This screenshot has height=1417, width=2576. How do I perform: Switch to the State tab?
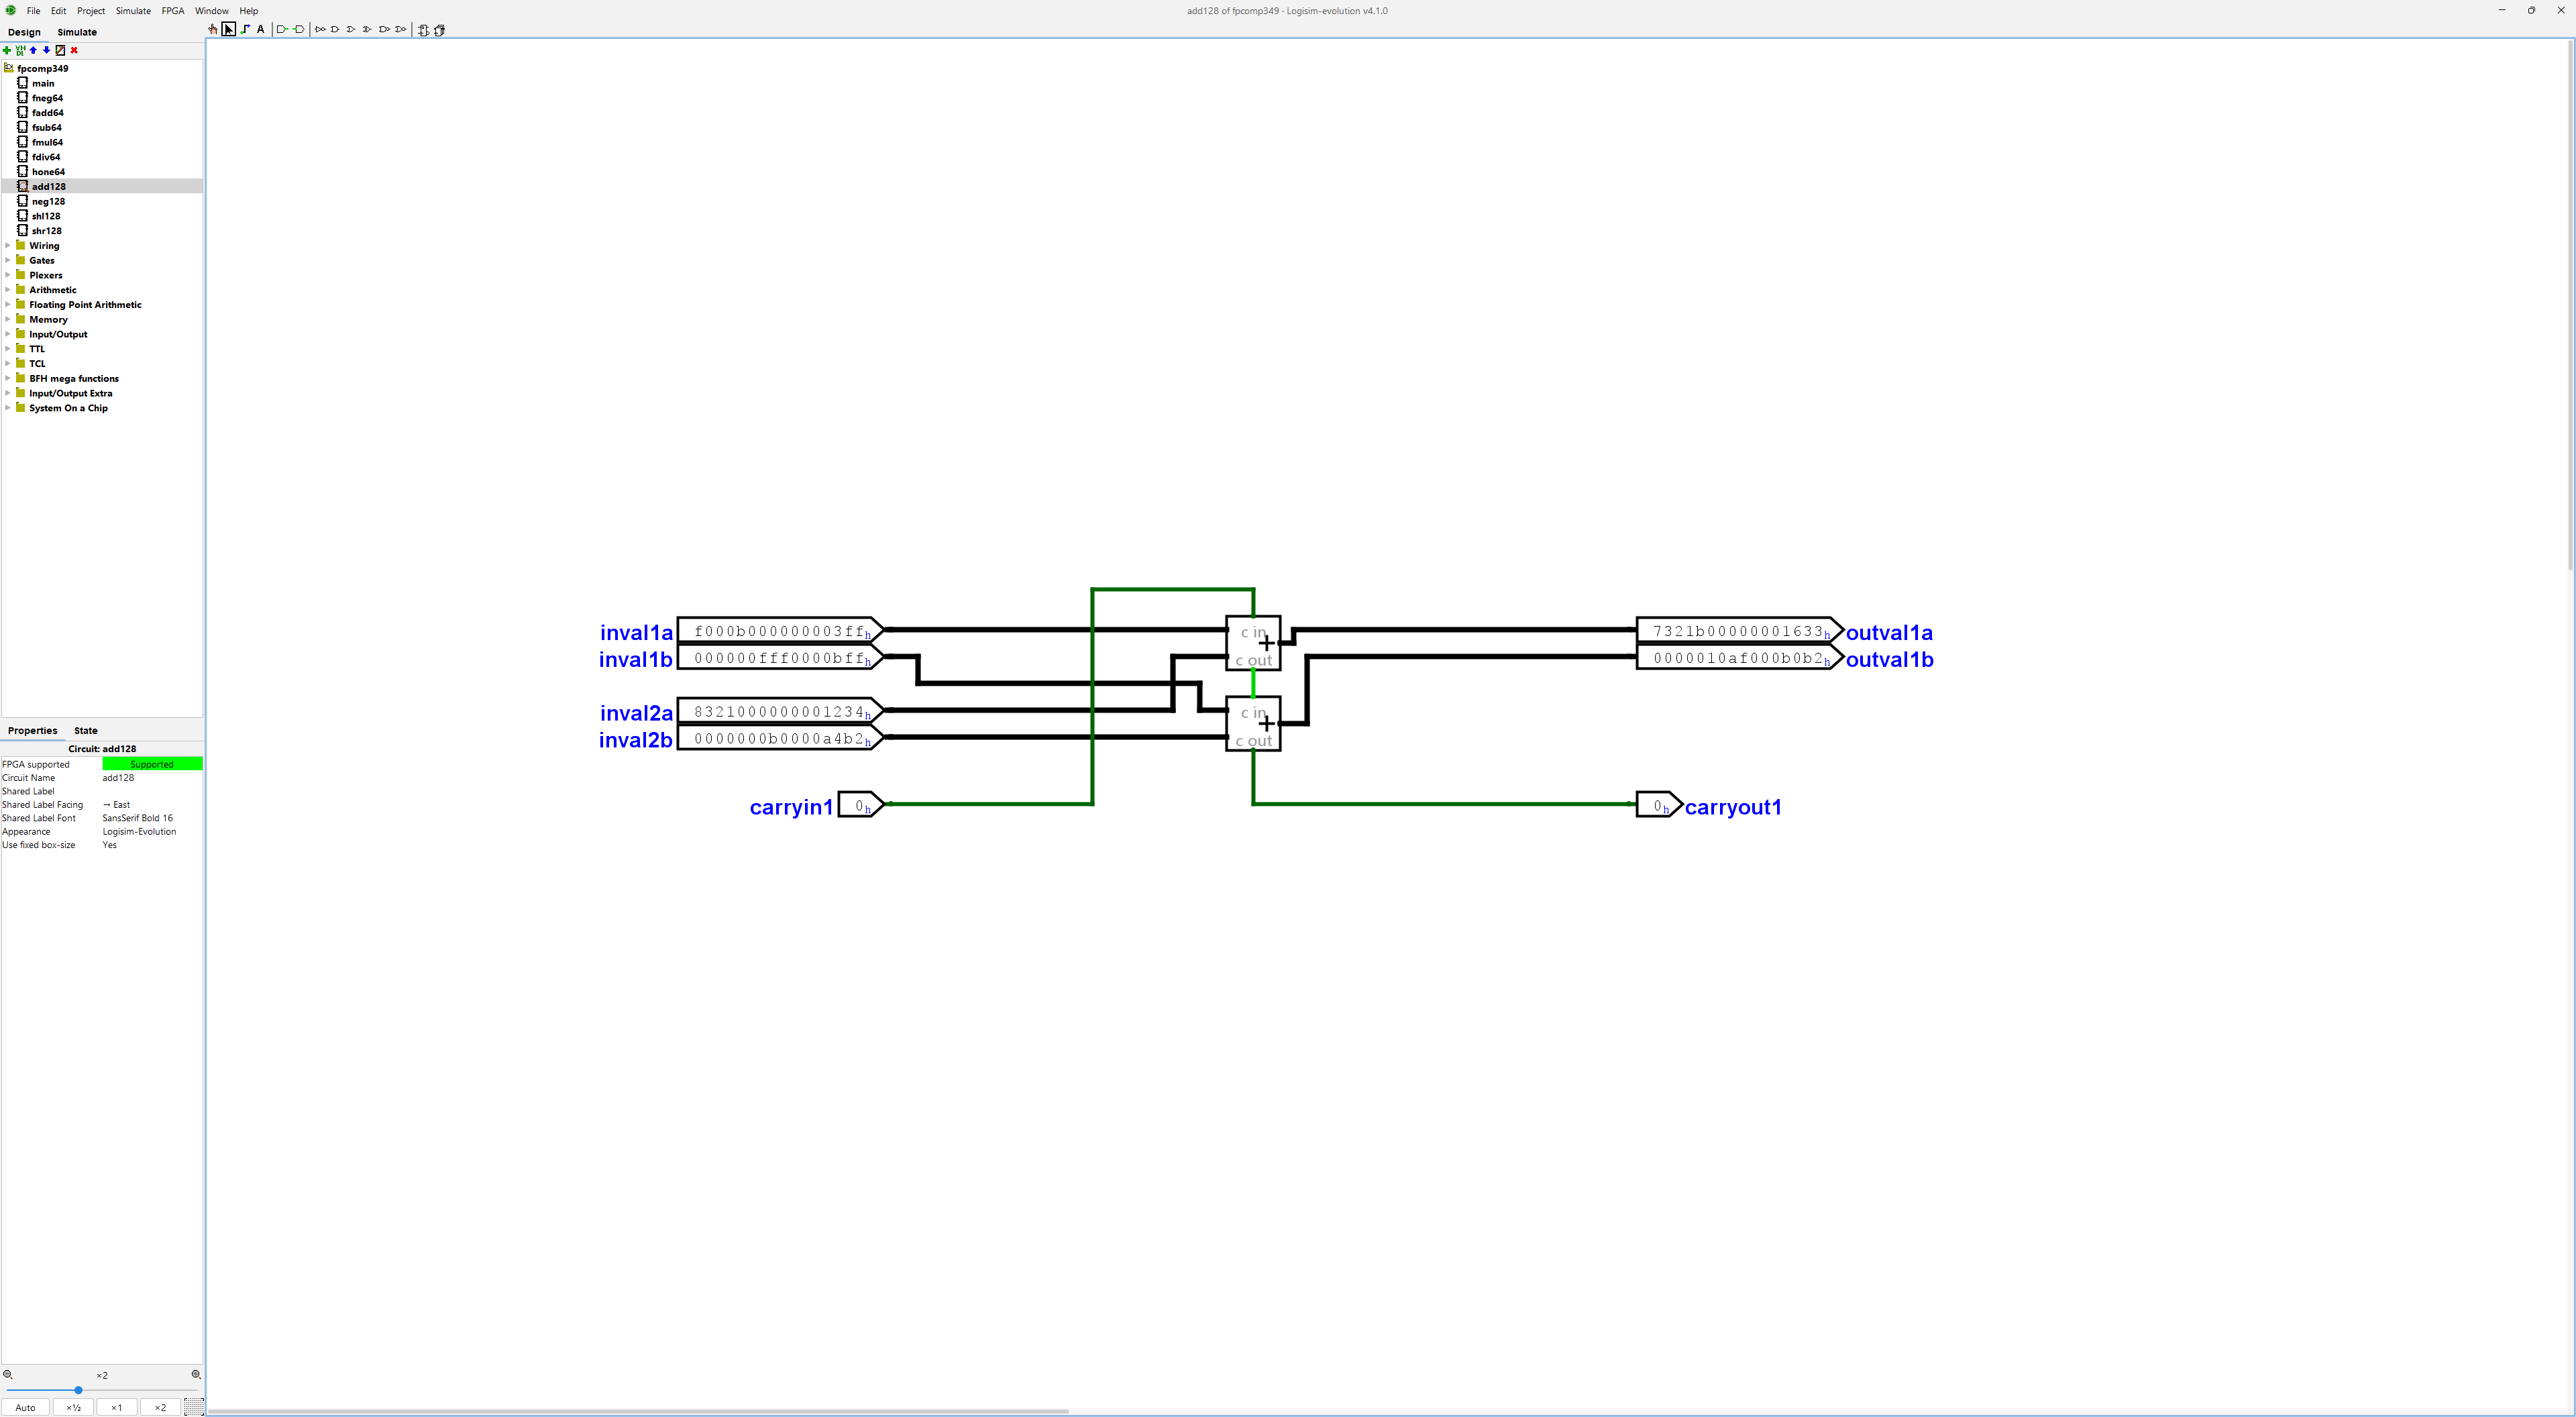tap(86, 731)
